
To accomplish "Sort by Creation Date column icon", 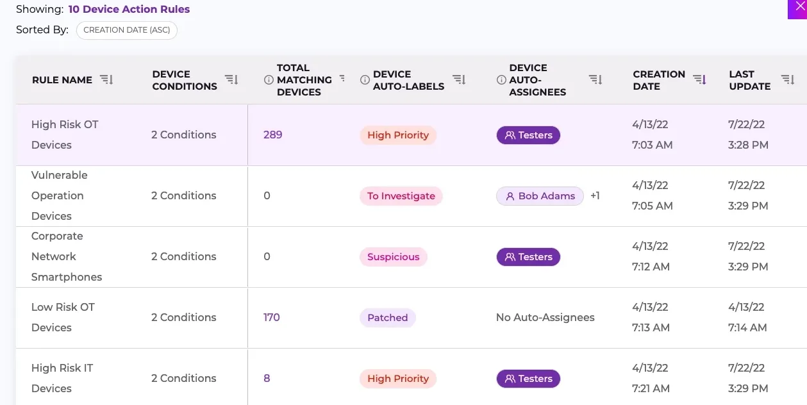I will pyautogui.click(x=699, y=80).
